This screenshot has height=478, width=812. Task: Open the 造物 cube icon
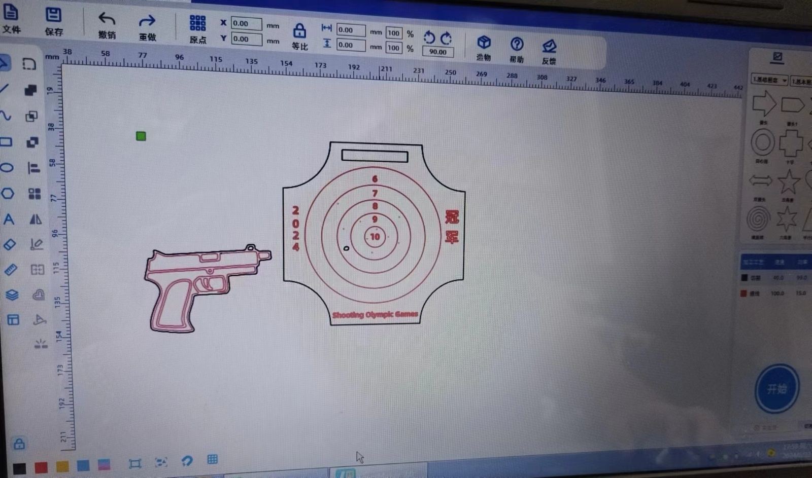coord(484,43)
